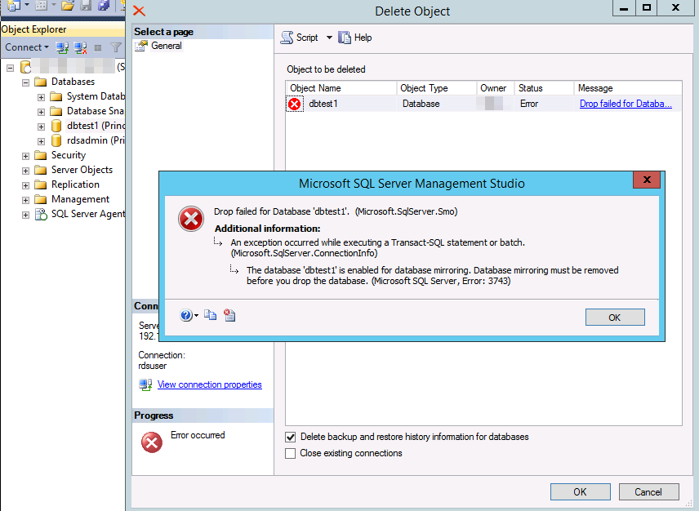Viewport: 699px width, 511px height.
Task: Click the Connect Object Explorer icon
Action: pyautogui.click(x=62, y=47)
